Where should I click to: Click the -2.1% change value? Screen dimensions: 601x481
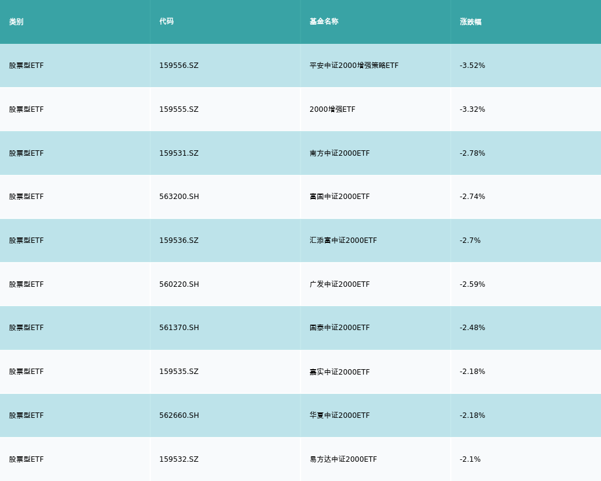tap(470, 459)
